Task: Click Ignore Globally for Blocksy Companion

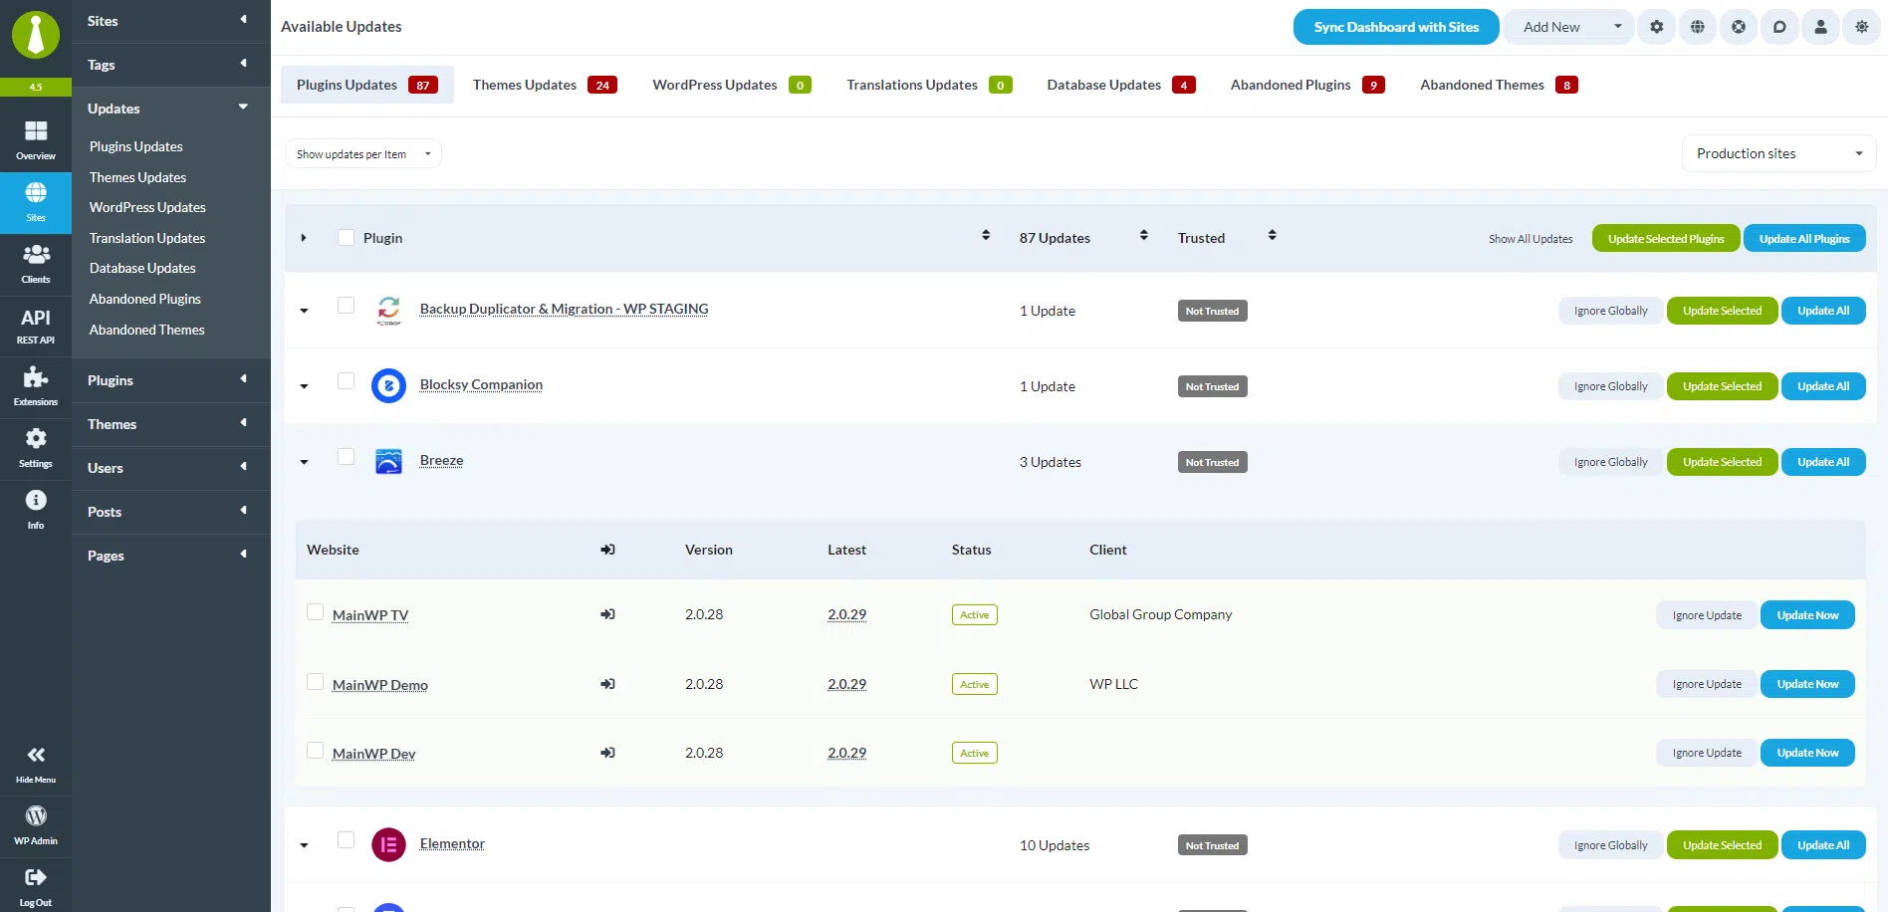Action: 1610,386
